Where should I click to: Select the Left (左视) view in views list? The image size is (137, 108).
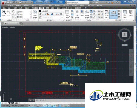[20, 17]
